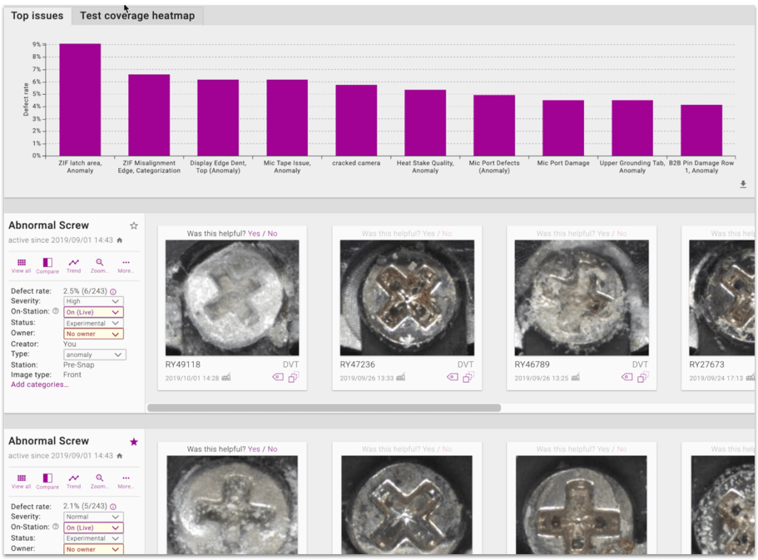
Task: Open the Test coverage heatmap tab
Action: pos(137,16)
